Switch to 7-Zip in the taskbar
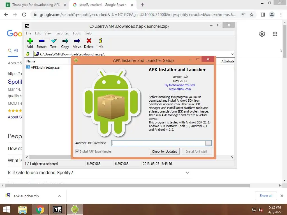The height and width of the screenshot is (215, 287). coord(57,209)
